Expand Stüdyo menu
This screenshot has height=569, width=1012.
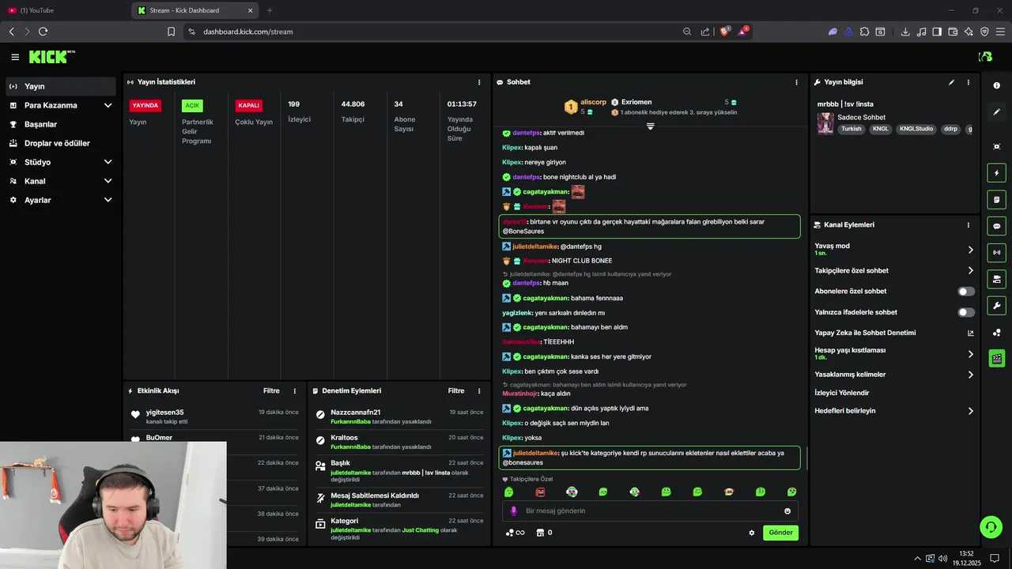(x=61, y=162)
